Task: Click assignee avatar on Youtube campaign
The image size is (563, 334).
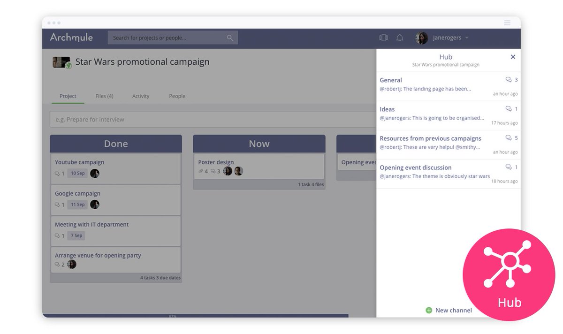Action: 95,173
